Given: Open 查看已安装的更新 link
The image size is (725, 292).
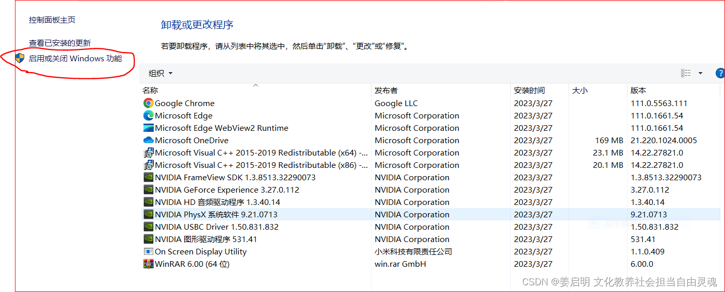Looking at the screenshot, I should click(x=60, y=43).
